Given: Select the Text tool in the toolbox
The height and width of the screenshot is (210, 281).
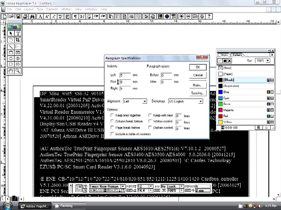Looking at the screenshot, I should pyautogui.click(x=18, y=34).
